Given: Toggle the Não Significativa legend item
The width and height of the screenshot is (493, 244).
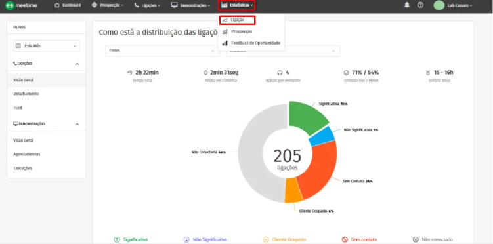Looking at the screenshot, I should (205, 239).
